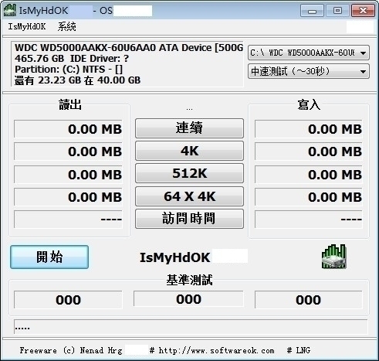The width and height of the screenshot is (379, 361).
Task: Click the middle 000 benchmark score field
Action: click(188, 299)
